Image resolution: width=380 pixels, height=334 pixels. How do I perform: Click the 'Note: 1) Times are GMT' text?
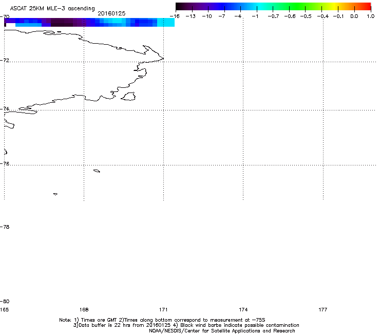pyautogui.click(x=88, y=320)
